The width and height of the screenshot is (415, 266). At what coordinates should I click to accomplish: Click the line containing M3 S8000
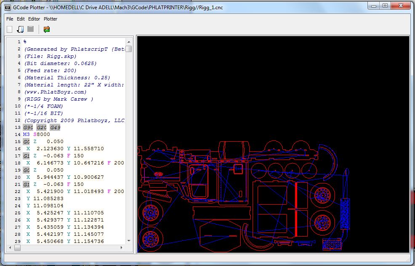pos(37,134)
